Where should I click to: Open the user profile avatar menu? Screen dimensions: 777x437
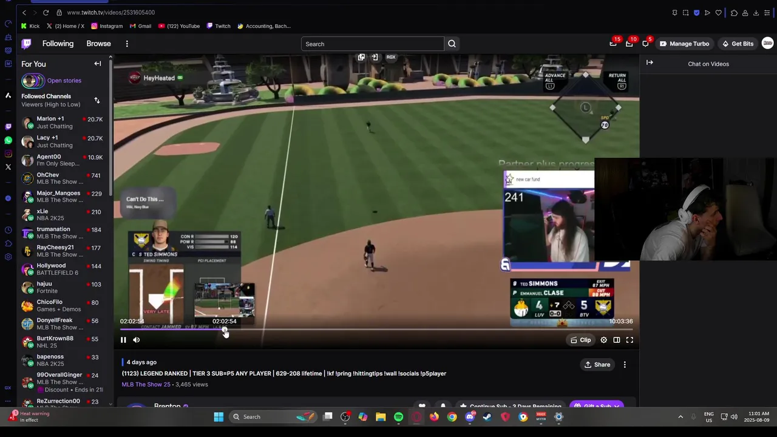[x=767, y=43]
